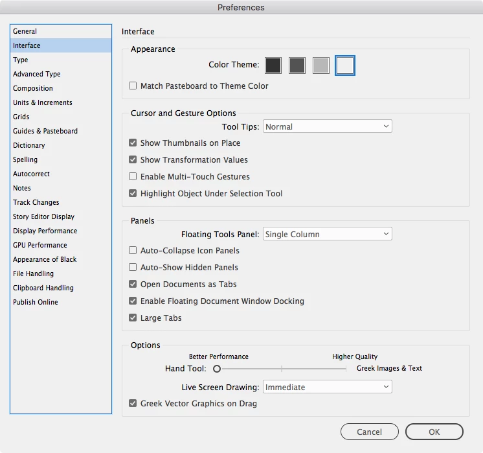The width and height of the screenshot is (483, 453).
Task: Select Story Editor Display category
Action: click(61, 216)
